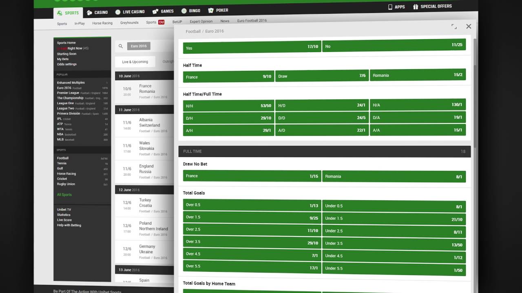This screenshot has height=293, width=522.
Task: Click the Bingo ball icon
Action: click(x=184, y=11)
